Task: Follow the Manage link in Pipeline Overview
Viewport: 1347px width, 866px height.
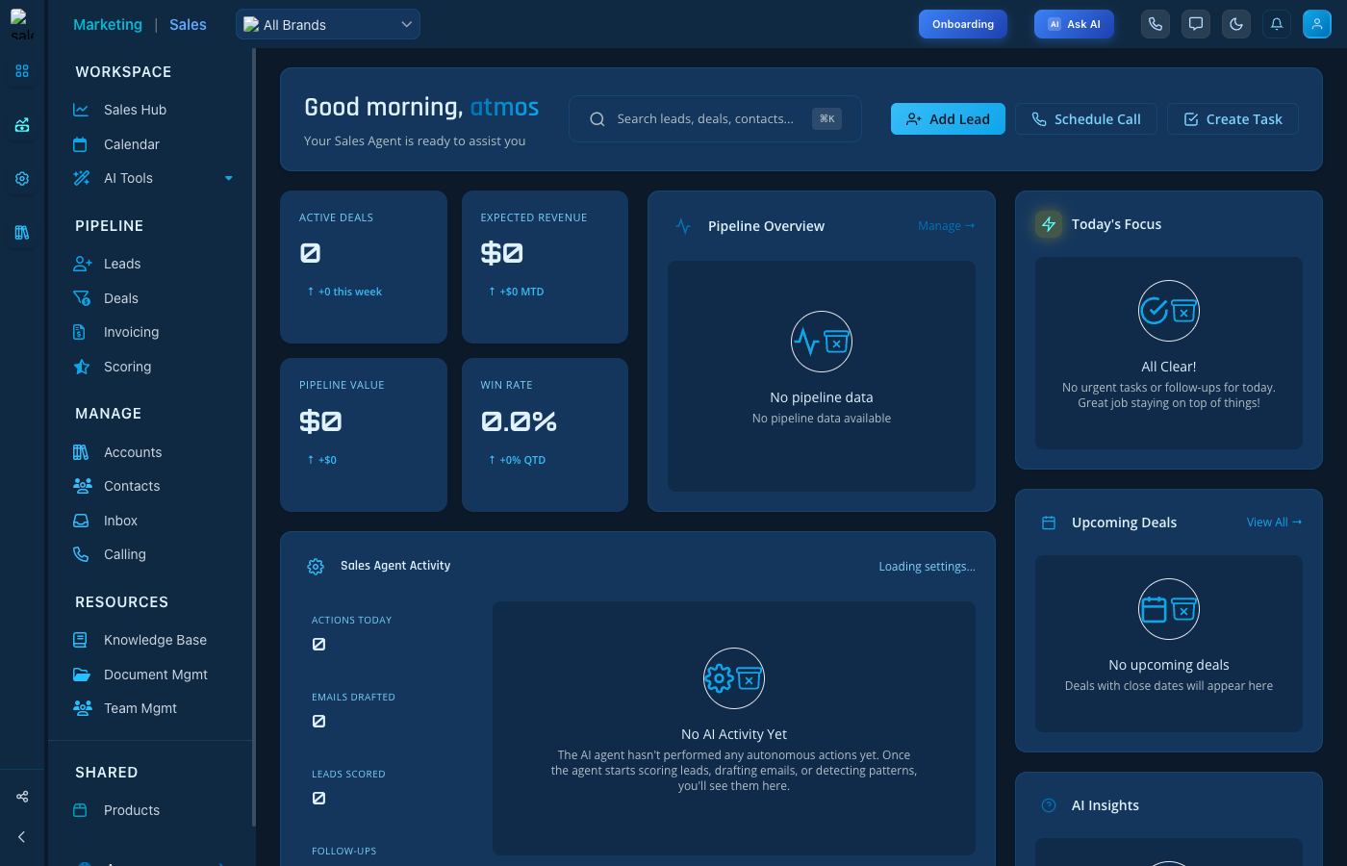Action: point(947,226)
